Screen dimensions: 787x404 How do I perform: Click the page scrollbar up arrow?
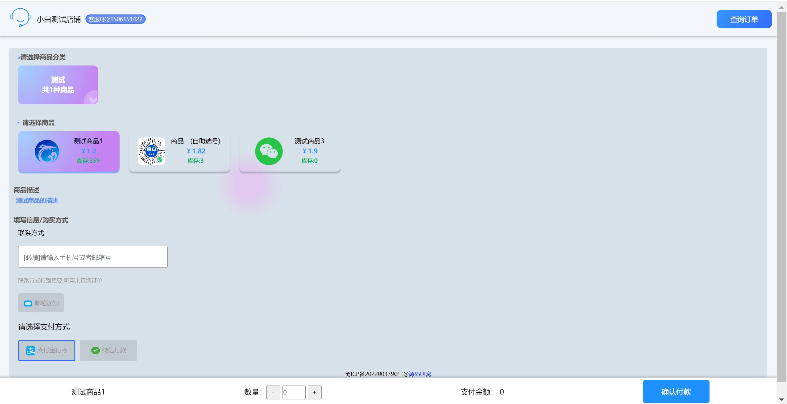pyautogui.click(x=782, y=7)
